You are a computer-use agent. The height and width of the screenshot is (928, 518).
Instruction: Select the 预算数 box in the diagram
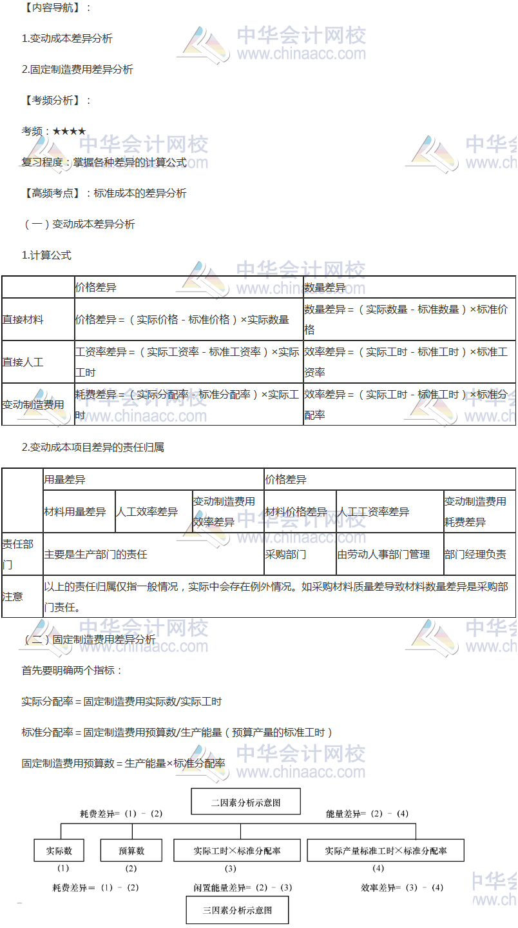131,851
